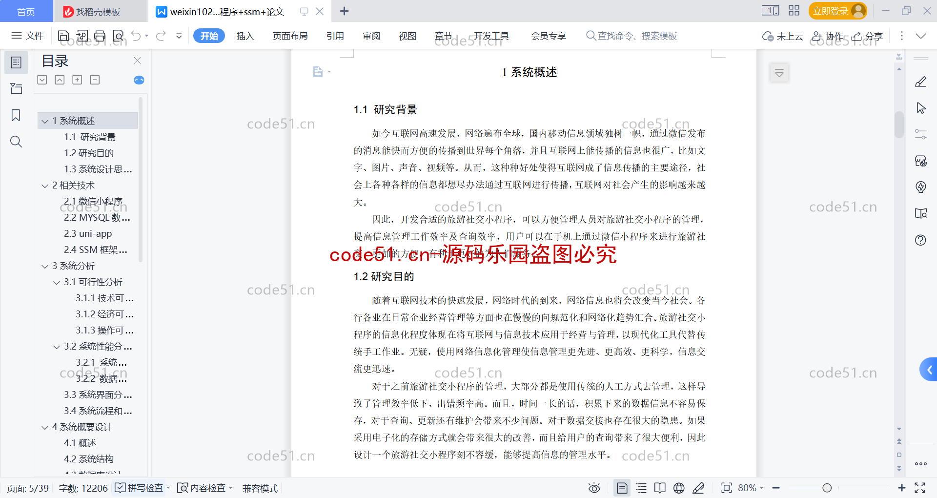The width and height of the screenshot is (937, 498).
Task: Collapse the 3 系统分析 tree node
Action: pos(45,266)
